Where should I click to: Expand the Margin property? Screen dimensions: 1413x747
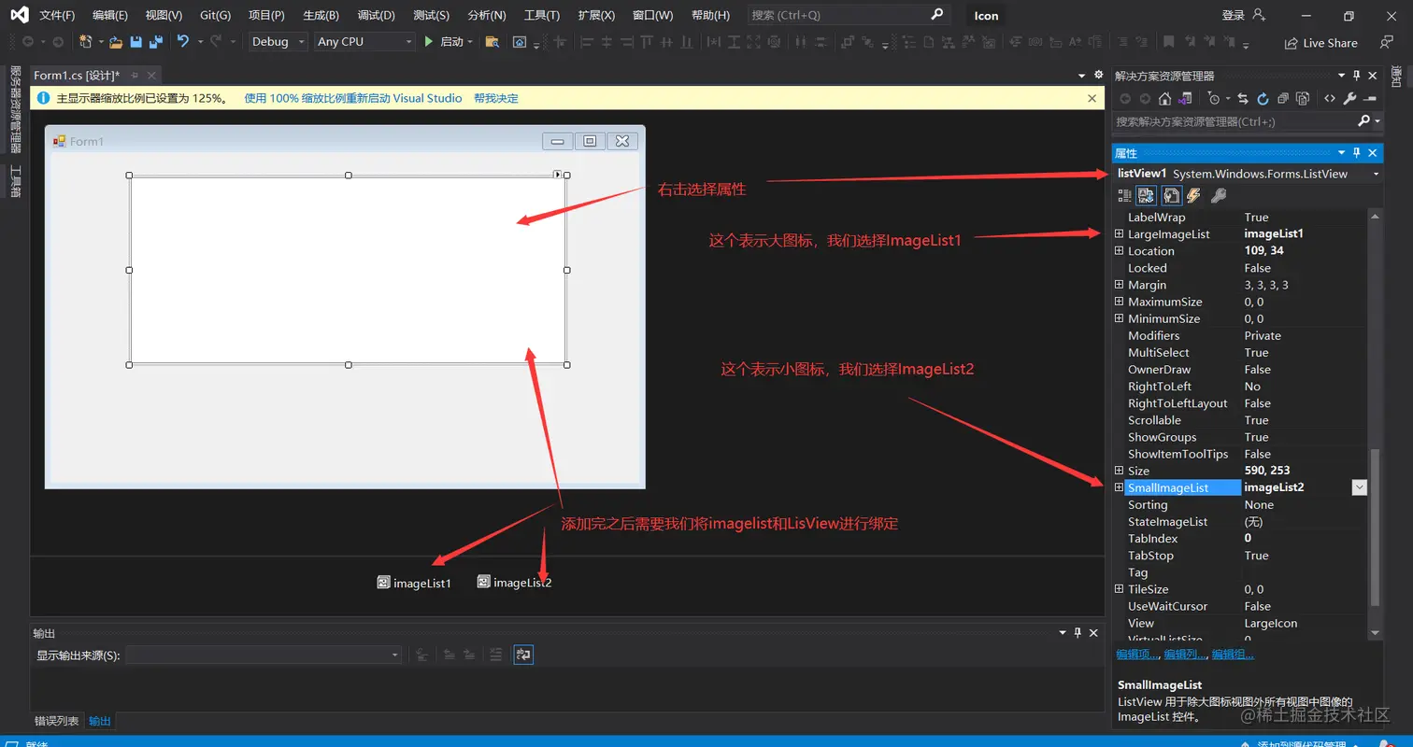pyautogui.click(x=1119, y=285)
